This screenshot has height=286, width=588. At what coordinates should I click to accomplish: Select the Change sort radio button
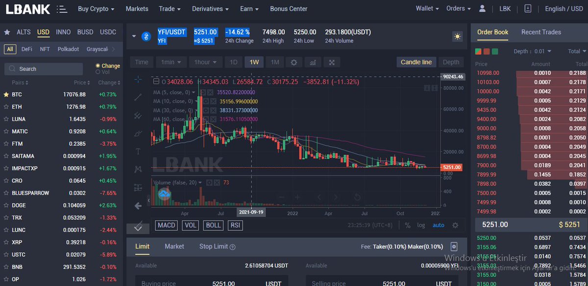[98, 66]
